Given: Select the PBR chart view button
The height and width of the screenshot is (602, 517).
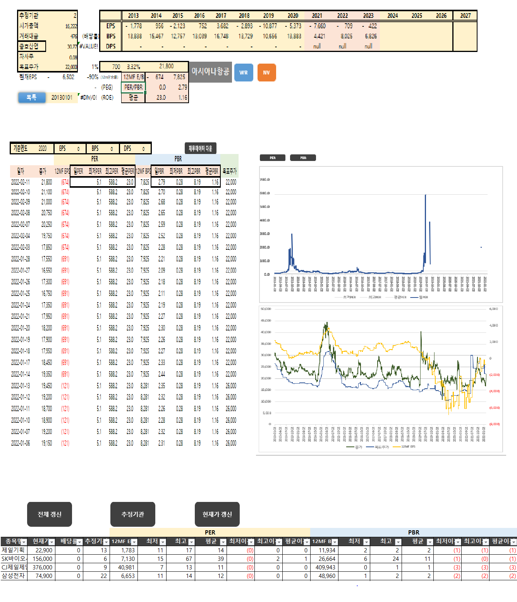Looking at the screenshot, I should coord(303,157).
